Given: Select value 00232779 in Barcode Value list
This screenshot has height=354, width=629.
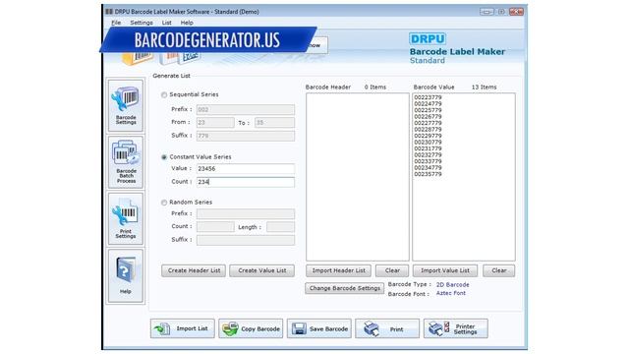Looking at the screenshot, I should tap(428, 155).
